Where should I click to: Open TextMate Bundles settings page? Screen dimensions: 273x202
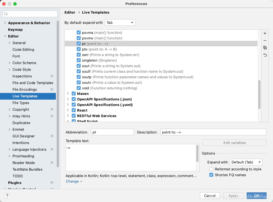[27, 169]
